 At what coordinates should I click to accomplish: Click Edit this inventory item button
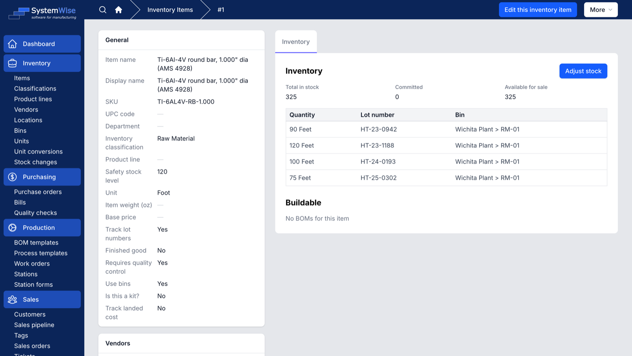click(x=538, y=10)
